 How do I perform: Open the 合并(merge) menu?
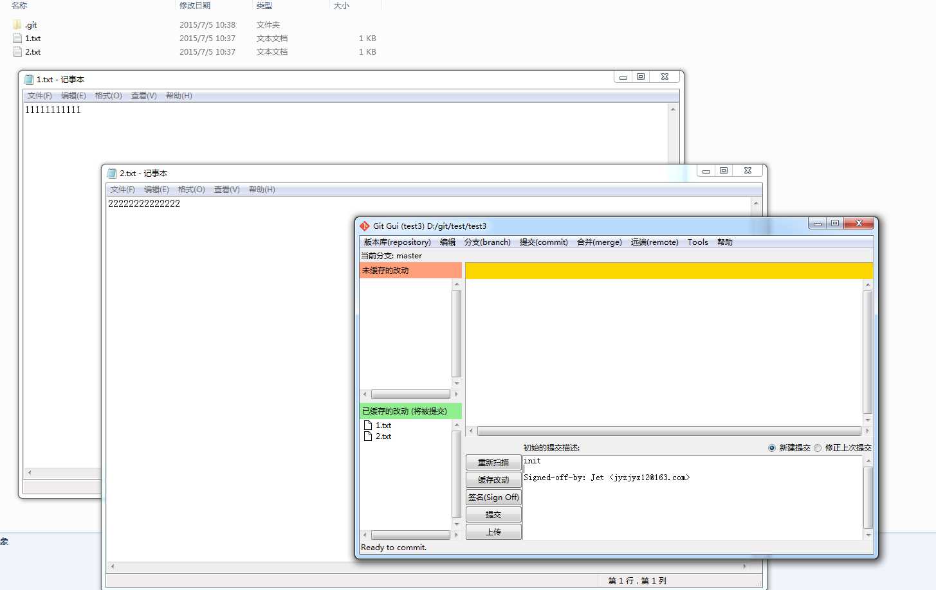coord(600,242)
